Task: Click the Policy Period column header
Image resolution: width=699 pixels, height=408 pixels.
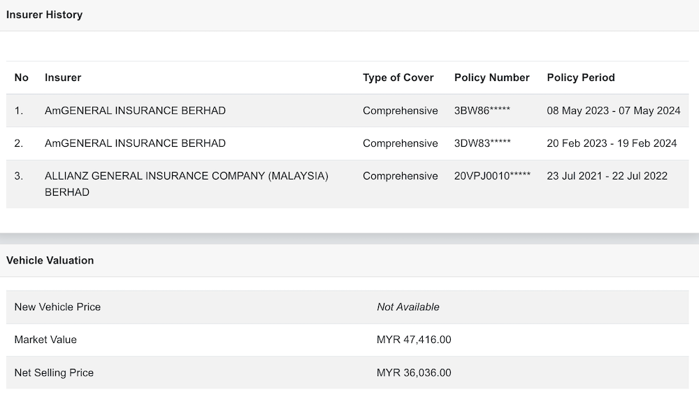Action: coord(580,78)
